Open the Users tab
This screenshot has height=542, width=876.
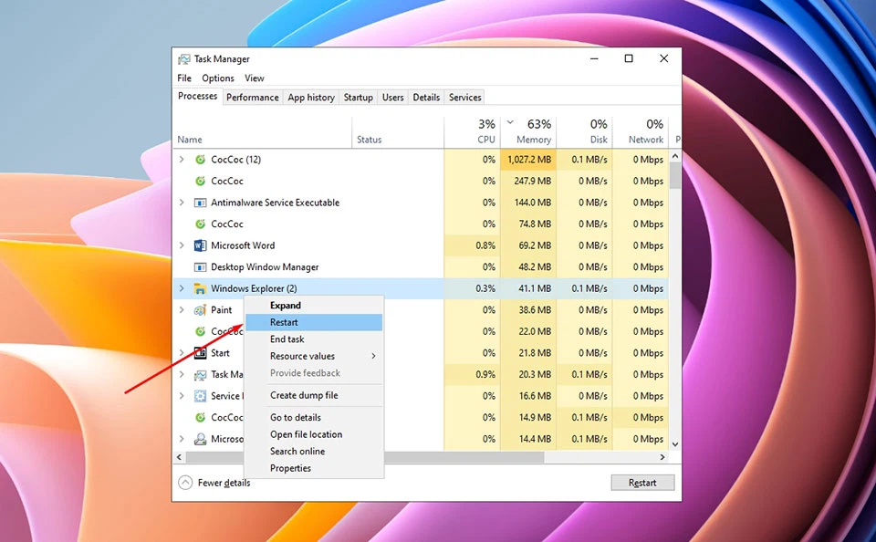coord(392,98)
